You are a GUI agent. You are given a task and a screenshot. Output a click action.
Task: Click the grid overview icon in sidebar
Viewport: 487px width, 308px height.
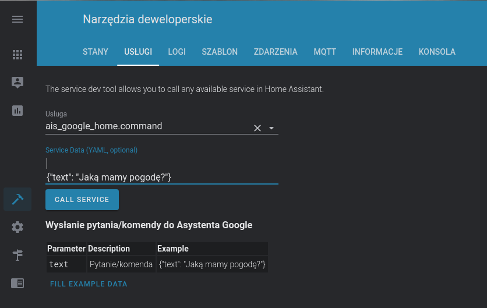[x=17, y=55]
